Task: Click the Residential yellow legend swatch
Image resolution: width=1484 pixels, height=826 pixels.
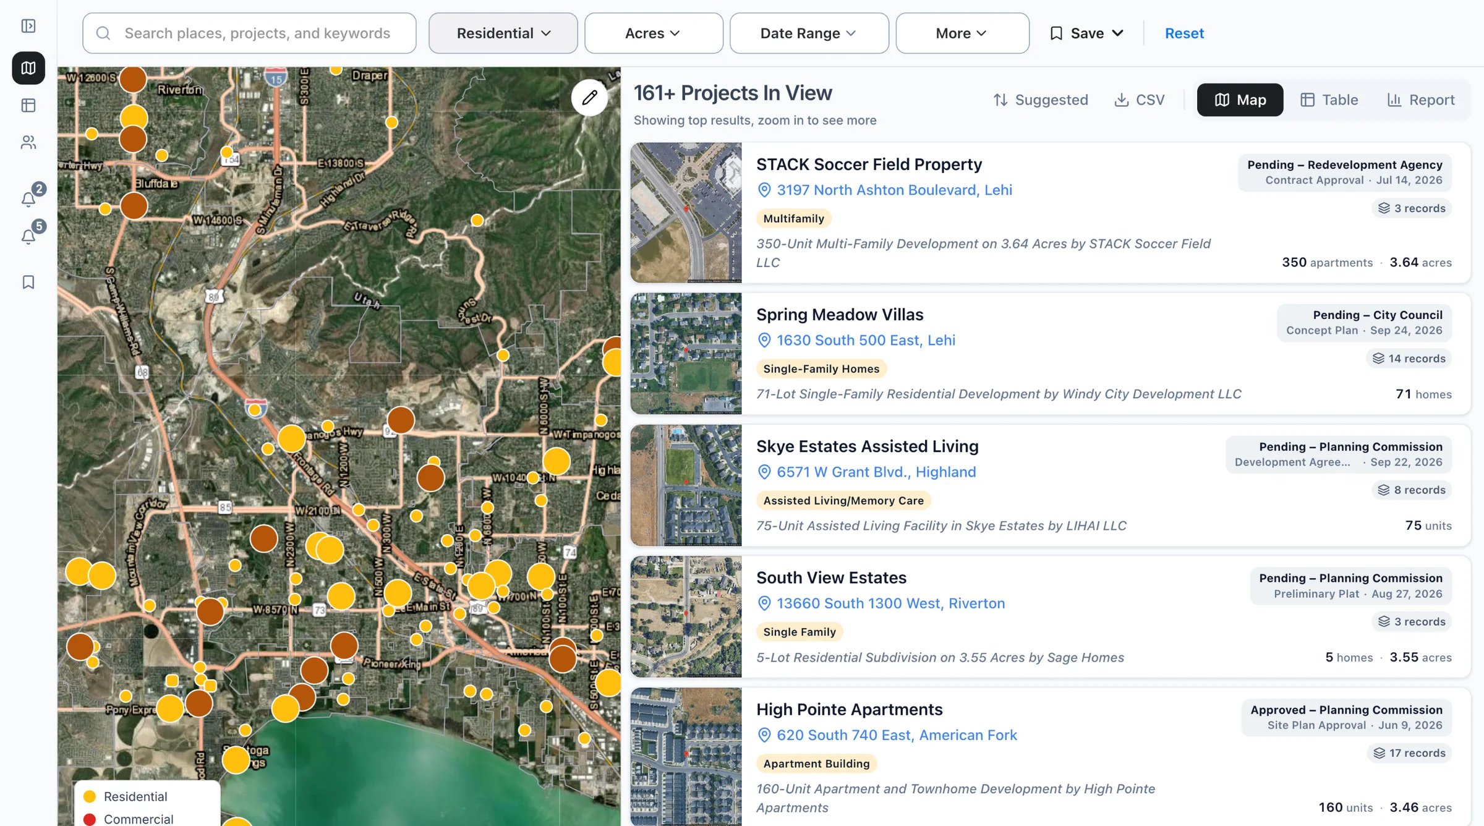Action: [90, 796]
